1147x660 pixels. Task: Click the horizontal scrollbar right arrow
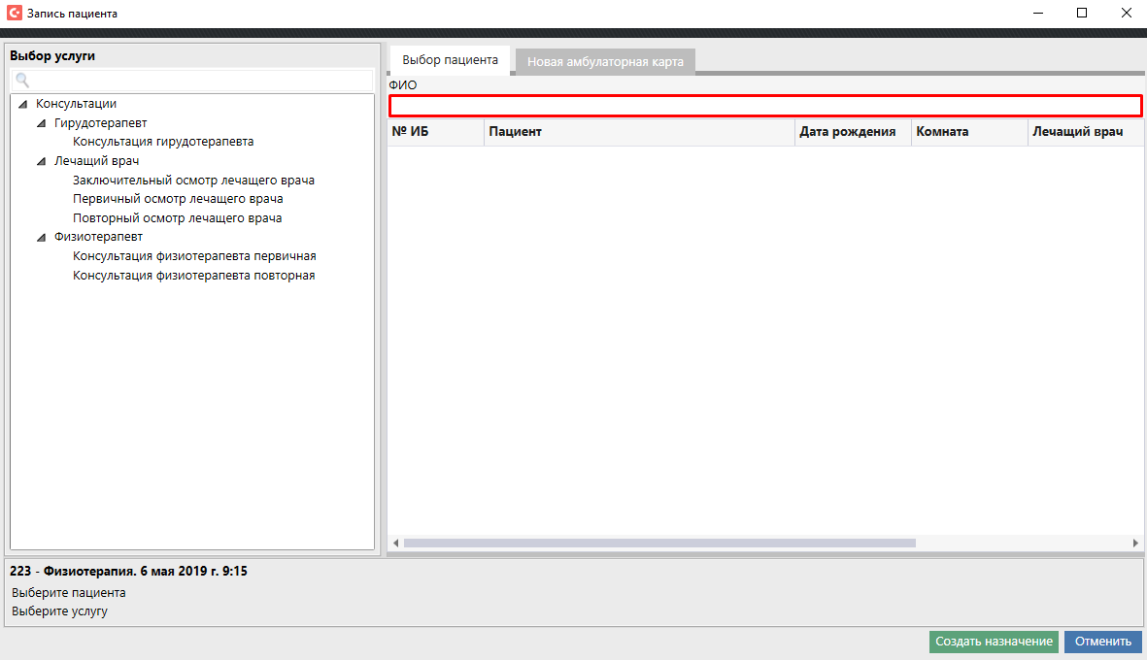1134,544
